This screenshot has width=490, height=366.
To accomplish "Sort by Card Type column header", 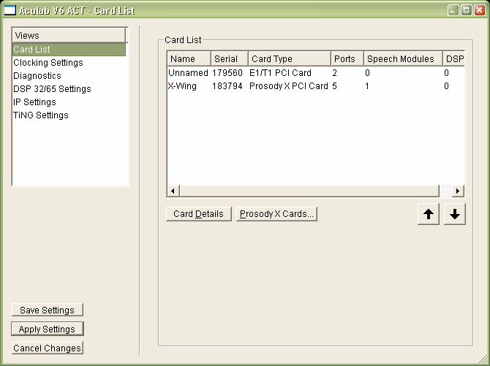I will (288, 59).
